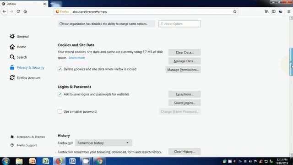Bookmark this page with the star

[x=235, y=11]
